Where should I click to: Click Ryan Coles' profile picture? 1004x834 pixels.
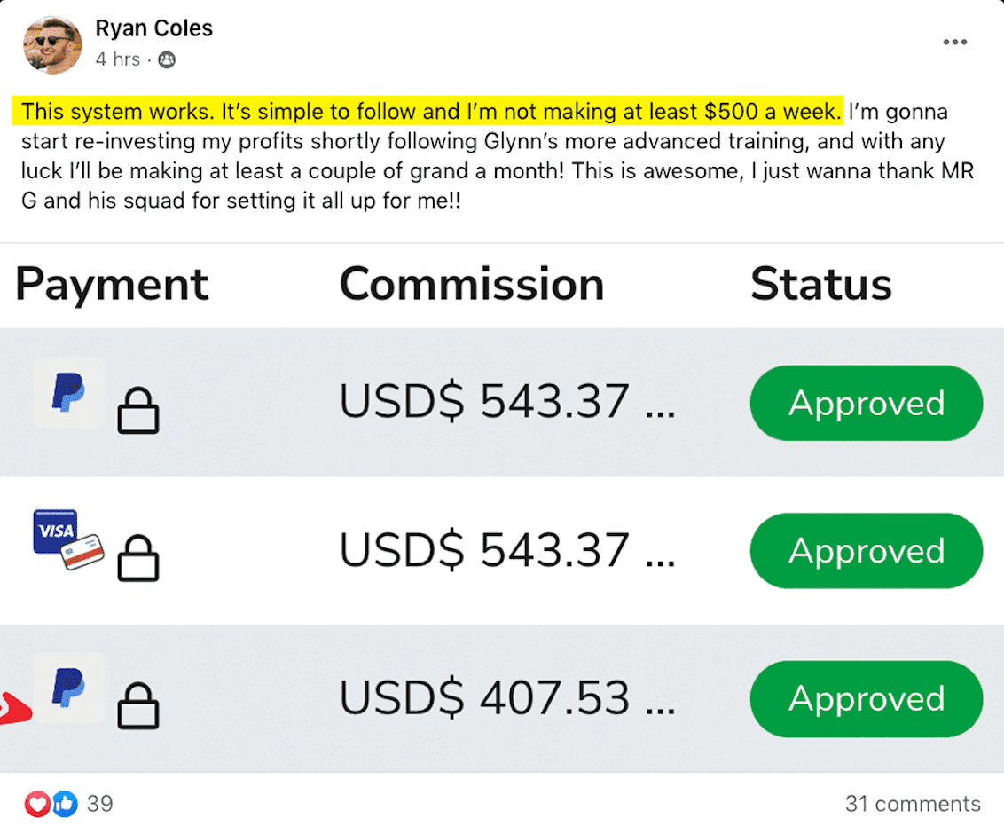pyautogui.click(x=52, y=44)
